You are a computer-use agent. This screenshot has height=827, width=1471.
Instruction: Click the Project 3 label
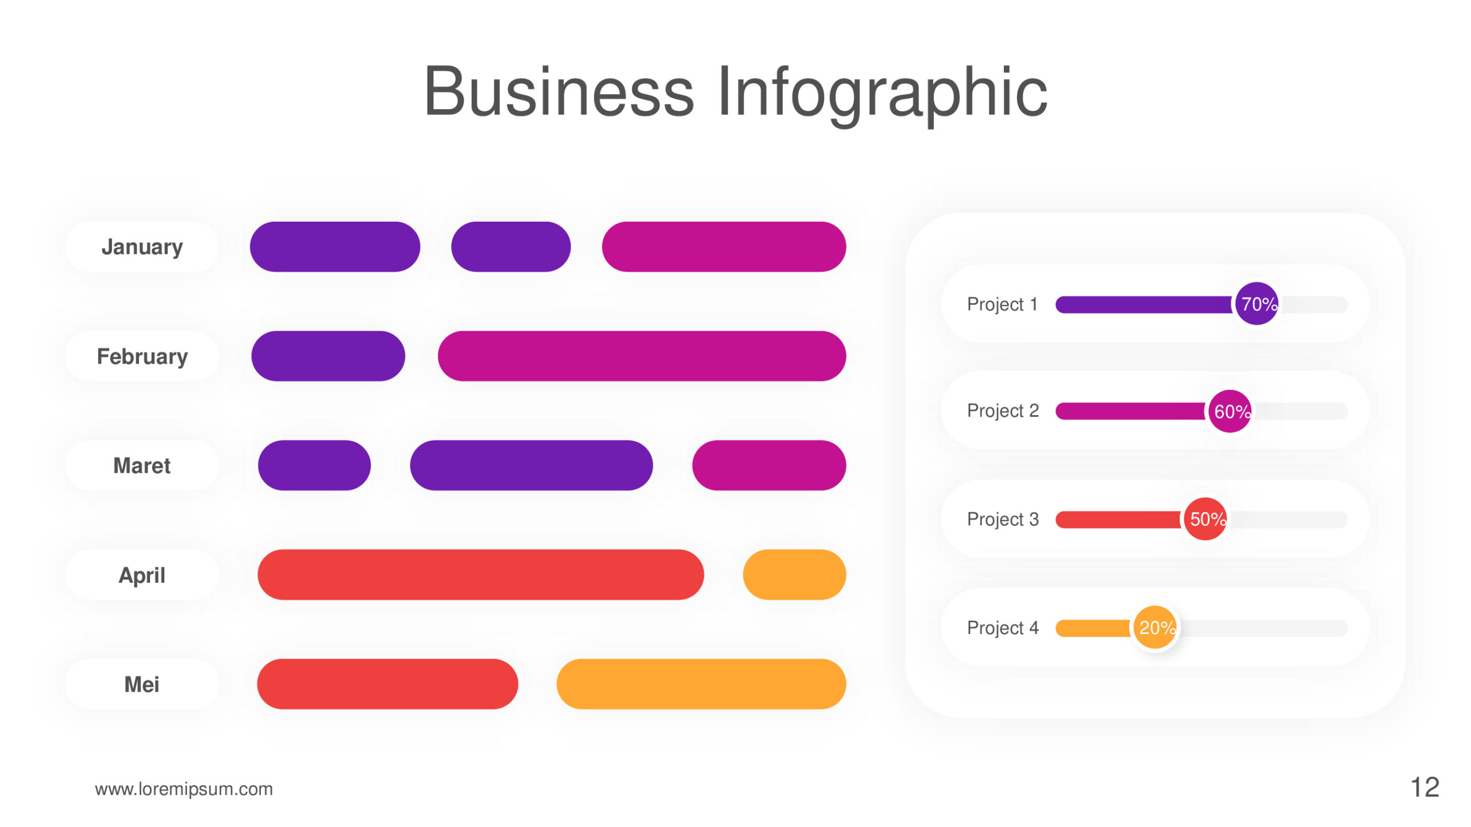1003,519
